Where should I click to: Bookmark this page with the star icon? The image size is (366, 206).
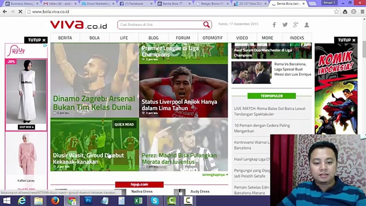(x=337, y=12)
